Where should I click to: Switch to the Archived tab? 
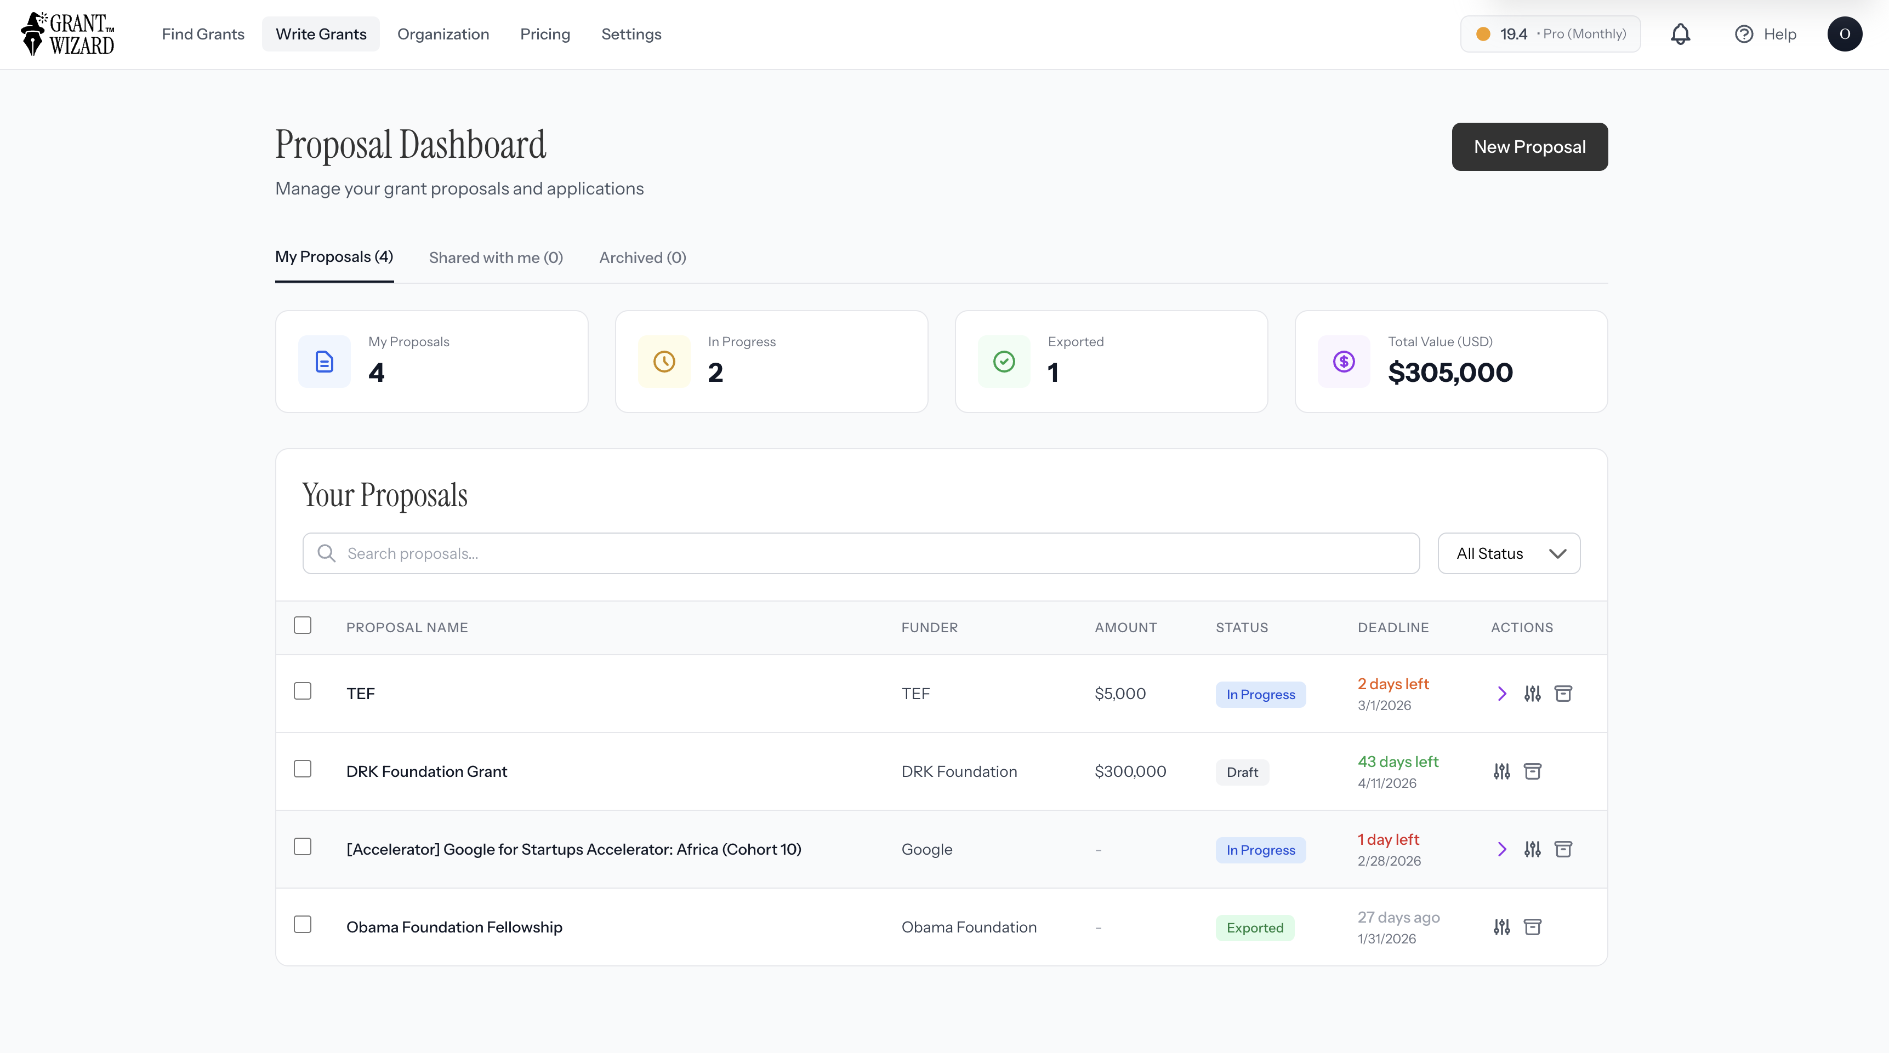(642, 257)
